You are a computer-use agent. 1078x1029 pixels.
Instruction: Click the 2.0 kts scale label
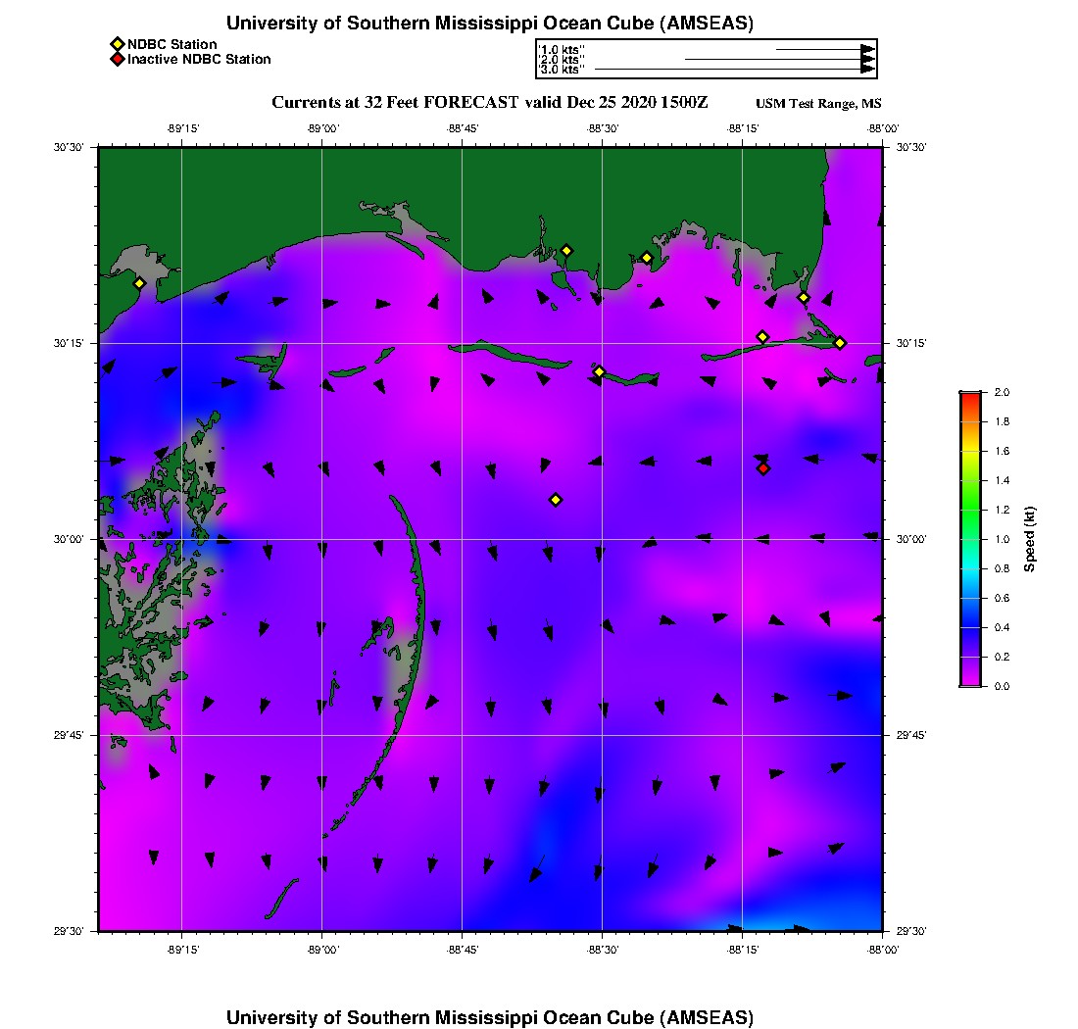click(x=562, y=60)
